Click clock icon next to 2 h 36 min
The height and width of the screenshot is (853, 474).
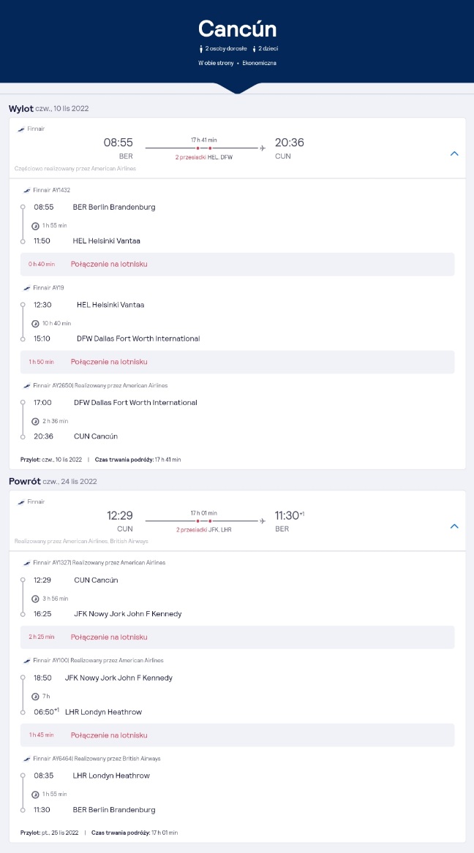[35, 421]
